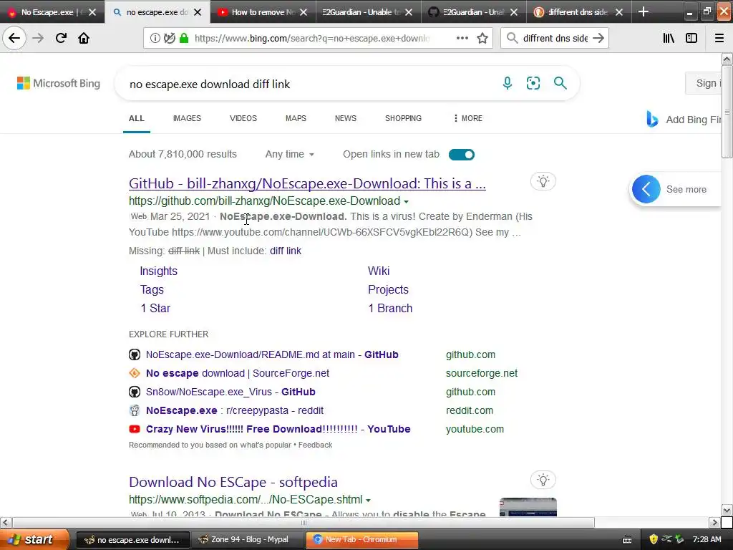Click the green secure padlock icon
The height and width of the screenshot is (550, 733).
tap(184, 39)
